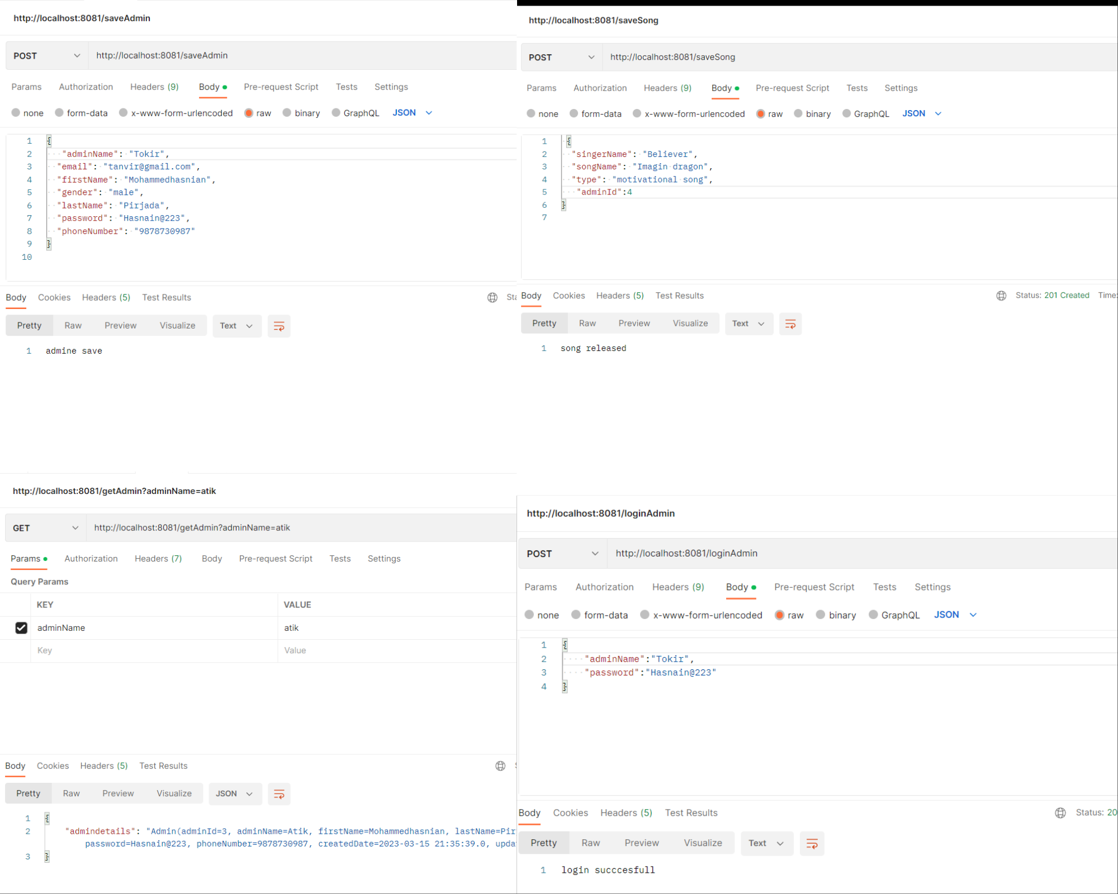
Task: Click the beautify icon in getAdmin response viewer
Action: [278, 793]
